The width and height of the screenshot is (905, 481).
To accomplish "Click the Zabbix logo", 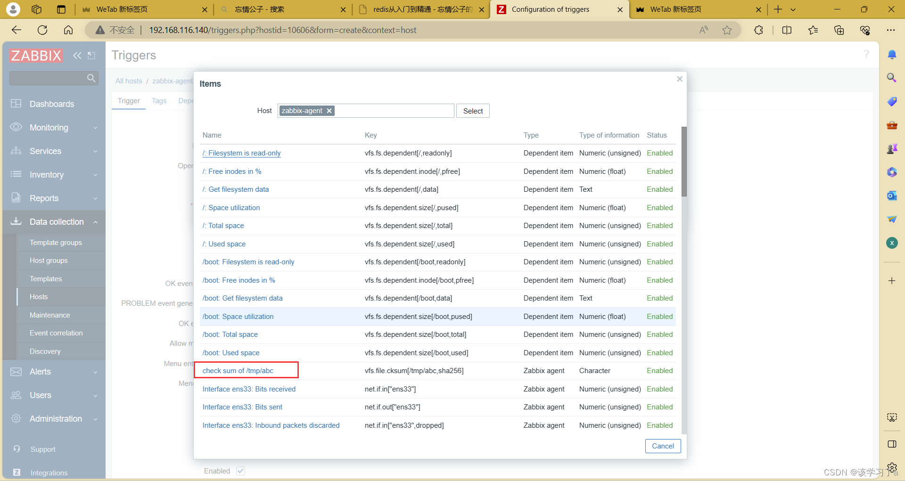I will (36, 56).
